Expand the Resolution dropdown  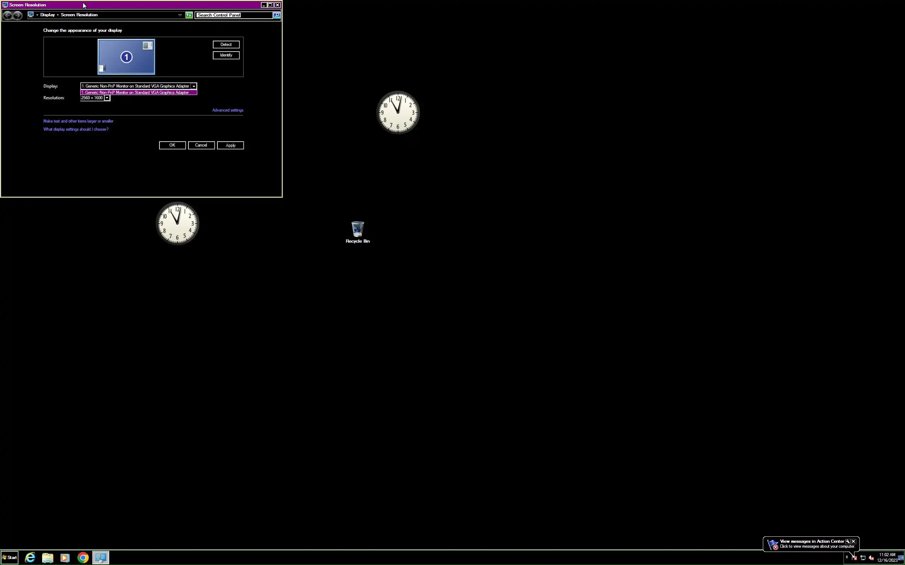107,98
